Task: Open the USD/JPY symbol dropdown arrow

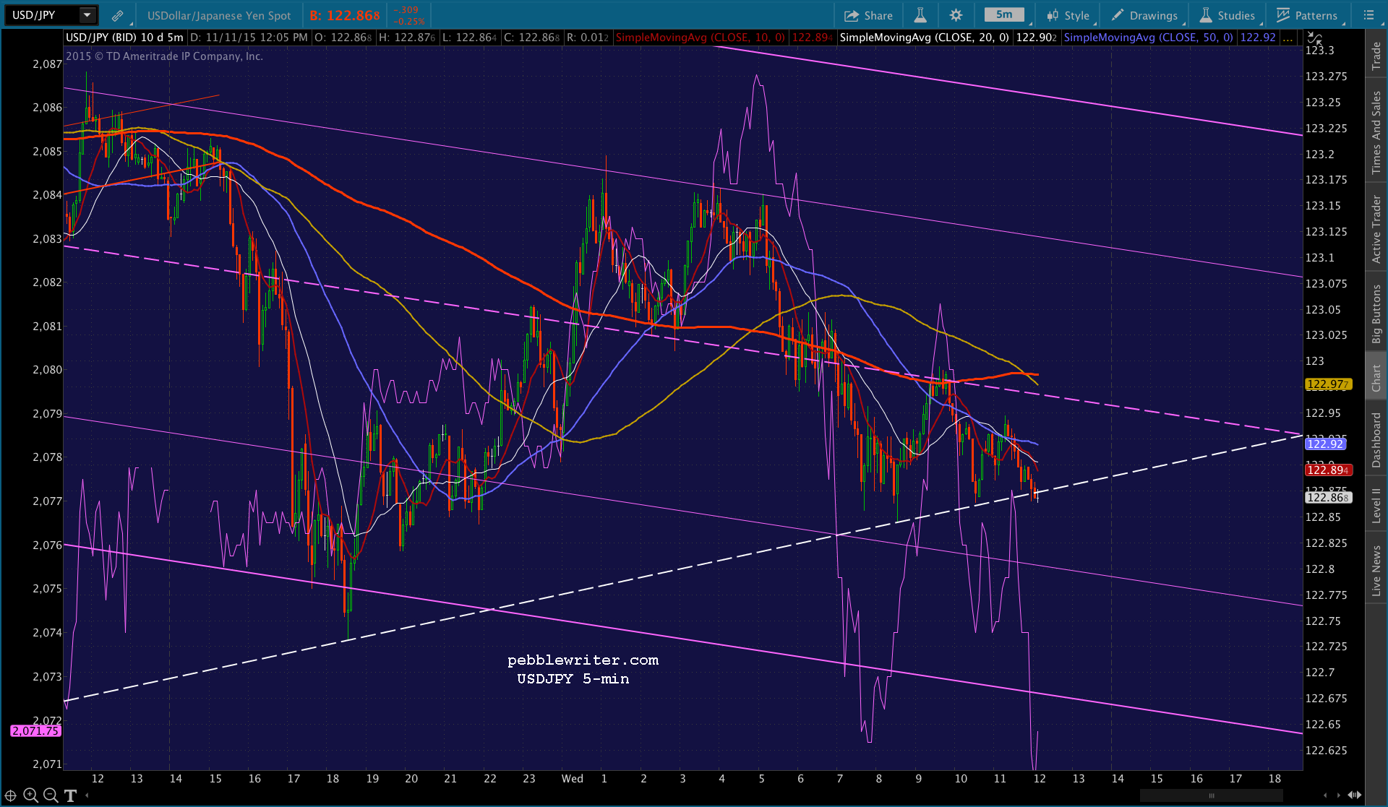Action: (x=87, y=15)
